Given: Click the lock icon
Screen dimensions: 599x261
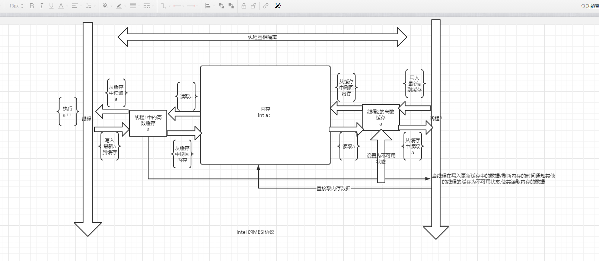Looking at the screenshot, I should click(x=243, y=6).
